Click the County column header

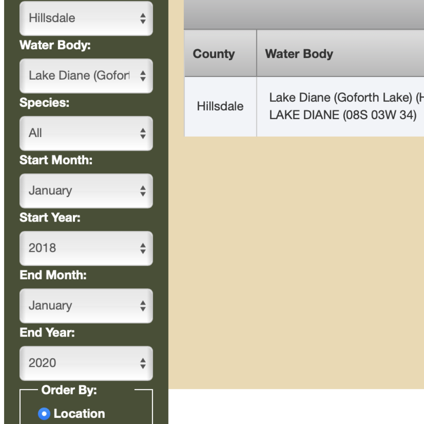(213, 53)
